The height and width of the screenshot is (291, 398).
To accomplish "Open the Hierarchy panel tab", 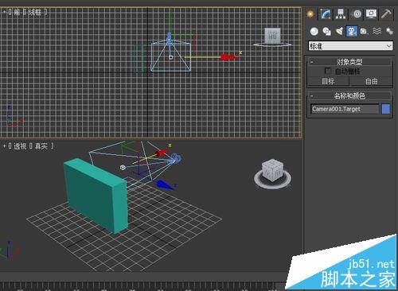I will [341, 14].
